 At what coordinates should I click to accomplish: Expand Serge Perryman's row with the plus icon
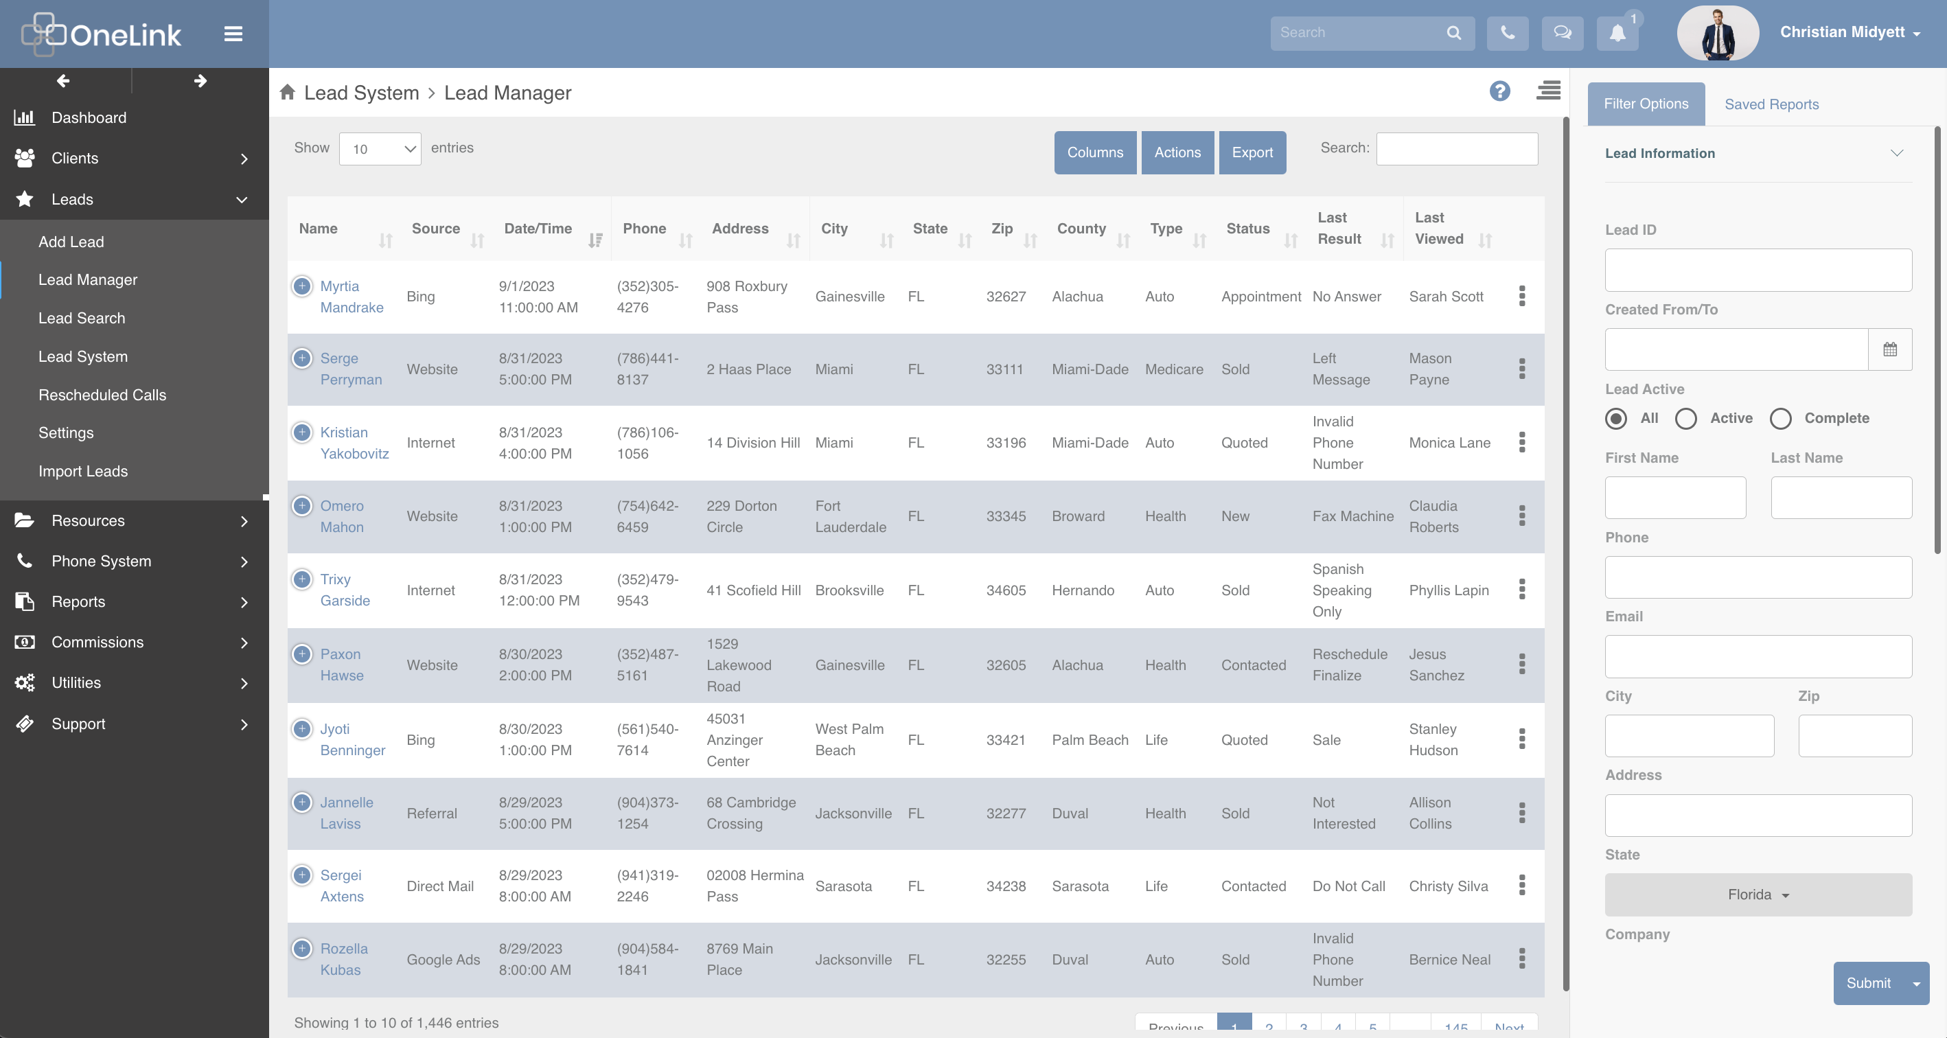pyautogui.click(x=302, y=358)
